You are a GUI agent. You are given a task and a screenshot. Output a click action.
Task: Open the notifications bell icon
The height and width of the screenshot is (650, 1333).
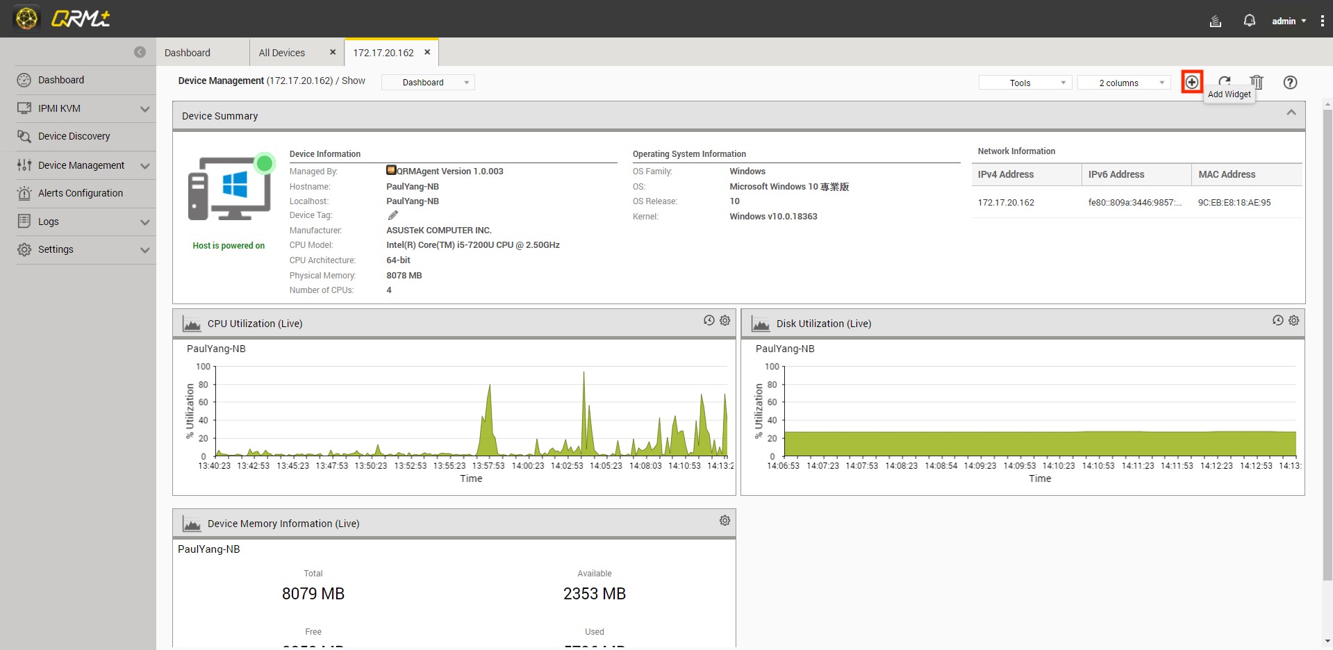[x=1249, y=21]
